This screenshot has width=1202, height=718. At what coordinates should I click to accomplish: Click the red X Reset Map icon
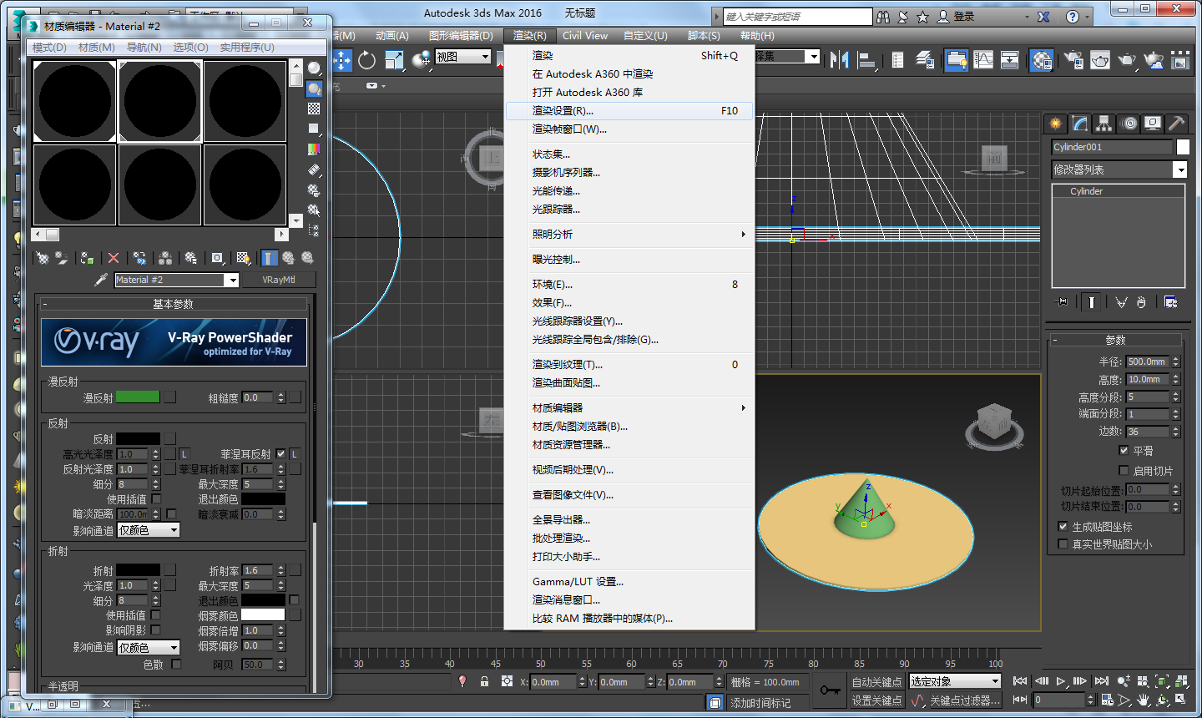[x=114, y=258]
